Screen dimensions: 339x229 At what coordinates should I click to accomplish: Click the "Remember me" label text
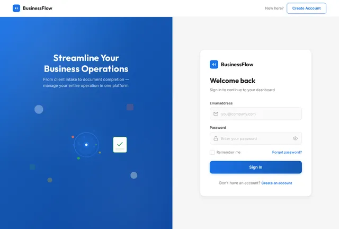228,152
